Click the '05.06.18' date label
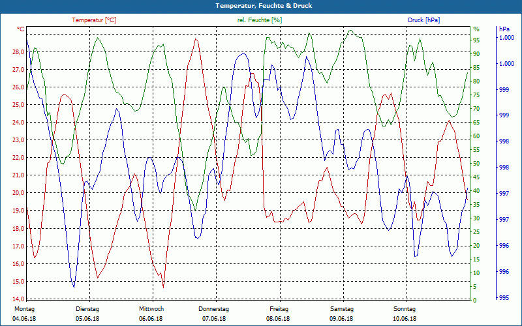Viewport: 522px width, 326px height. point(87,319)
